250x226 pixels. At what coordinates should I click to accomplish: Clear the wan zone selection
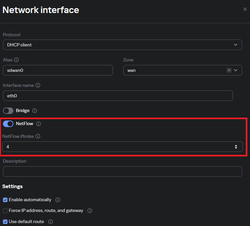pyautogui.click(x=229, y=70)
